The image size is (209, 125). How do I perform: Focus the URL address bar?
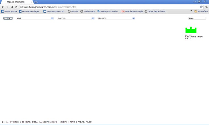coord(108,7)
